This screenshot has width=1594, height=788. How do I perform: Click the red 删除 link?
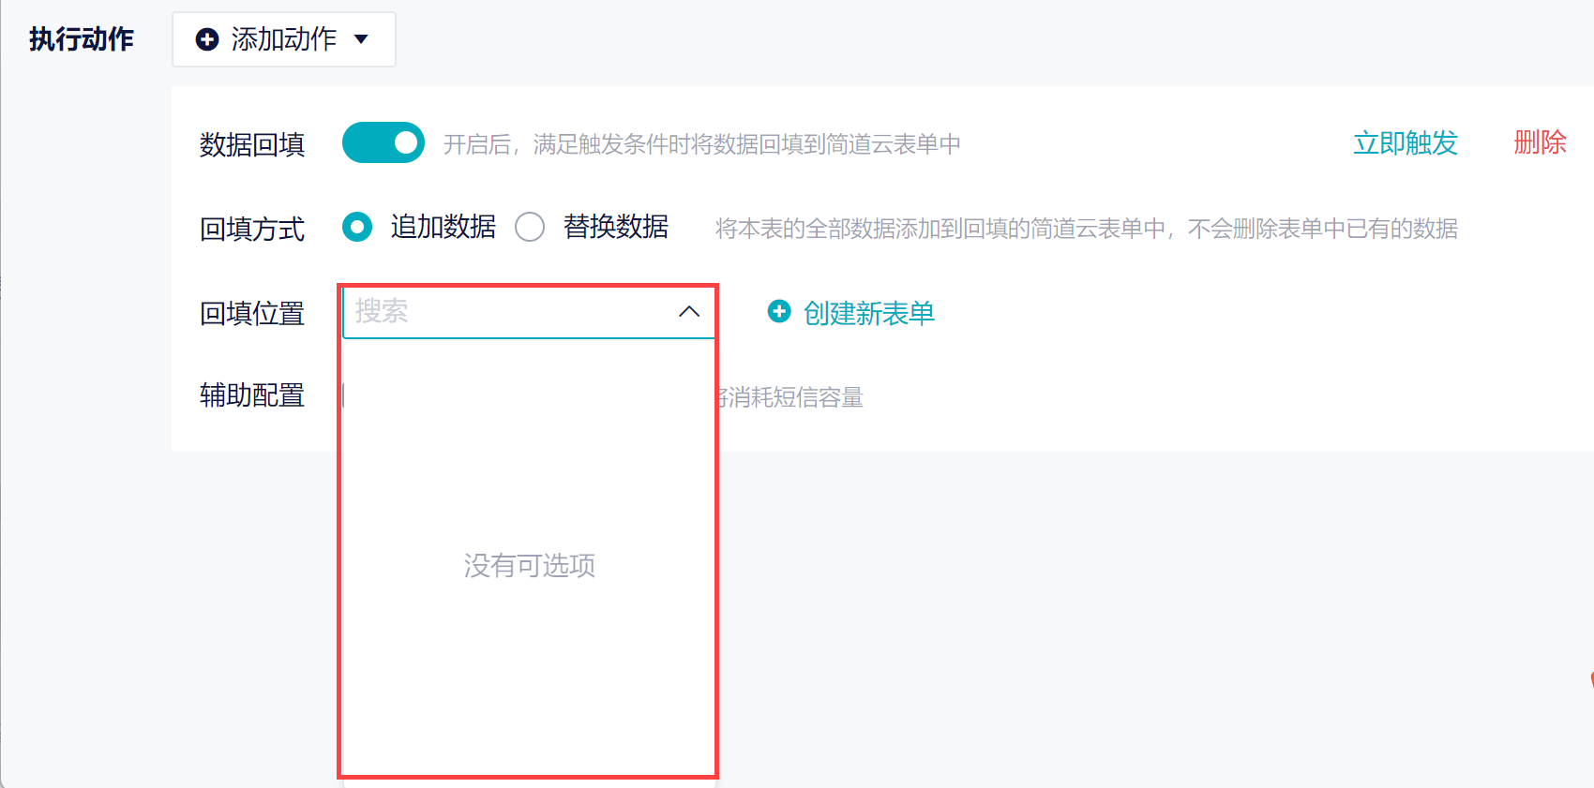click(1540, 142)
